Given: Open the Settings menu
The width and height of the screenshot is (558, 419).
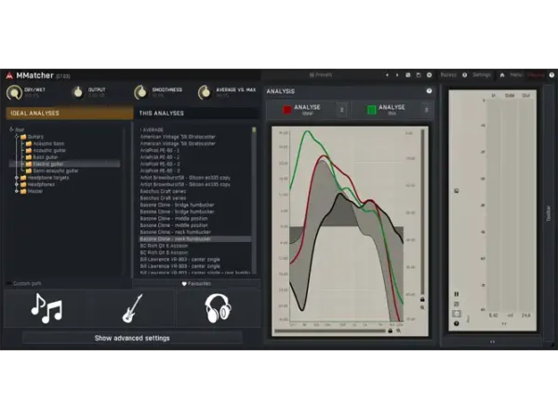Looking at the screenshot, I should pyautogui.click(x=482, y=74).
